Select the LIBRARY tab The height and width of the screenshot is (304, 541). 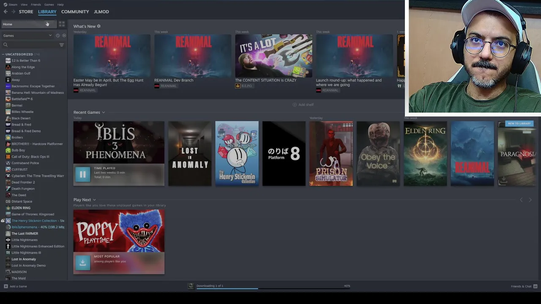[47, 12]
